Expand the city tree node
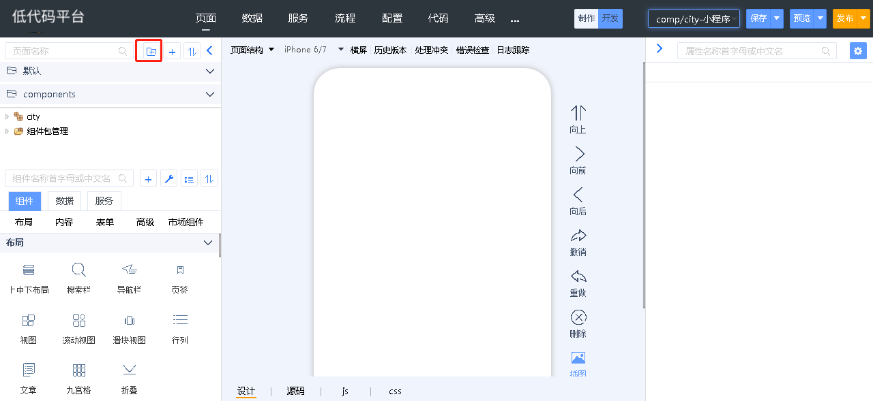873x401 pixels. (x=8, y=117)
